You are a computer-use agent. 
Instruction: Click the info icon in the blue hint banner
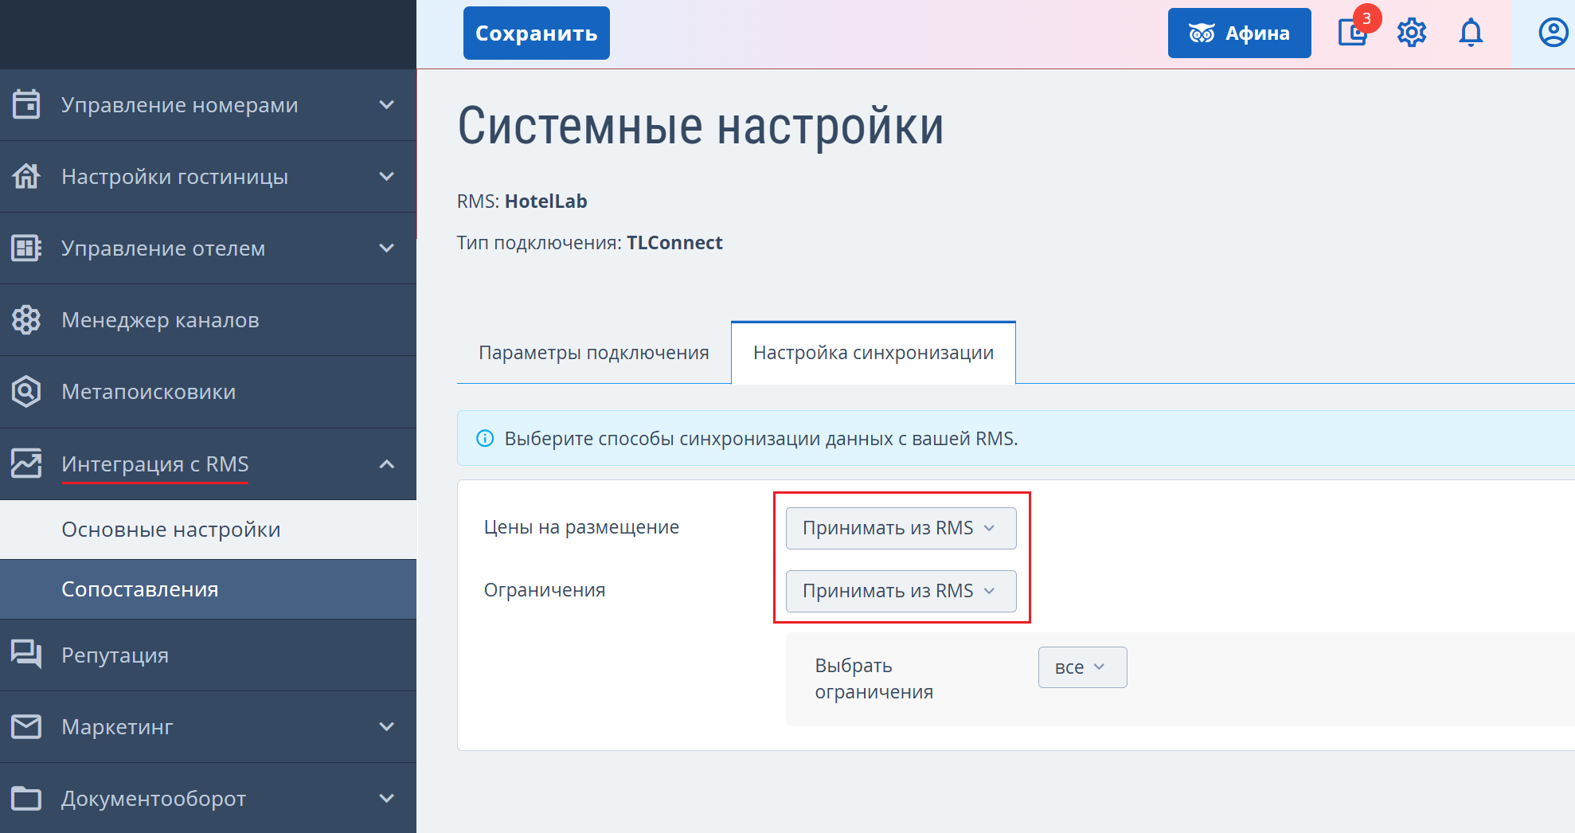tap(485, 438)
